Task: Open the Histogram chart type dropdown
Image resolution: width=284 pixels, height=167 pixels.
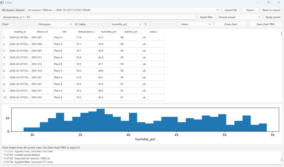Action: click(x=55, y=24)
